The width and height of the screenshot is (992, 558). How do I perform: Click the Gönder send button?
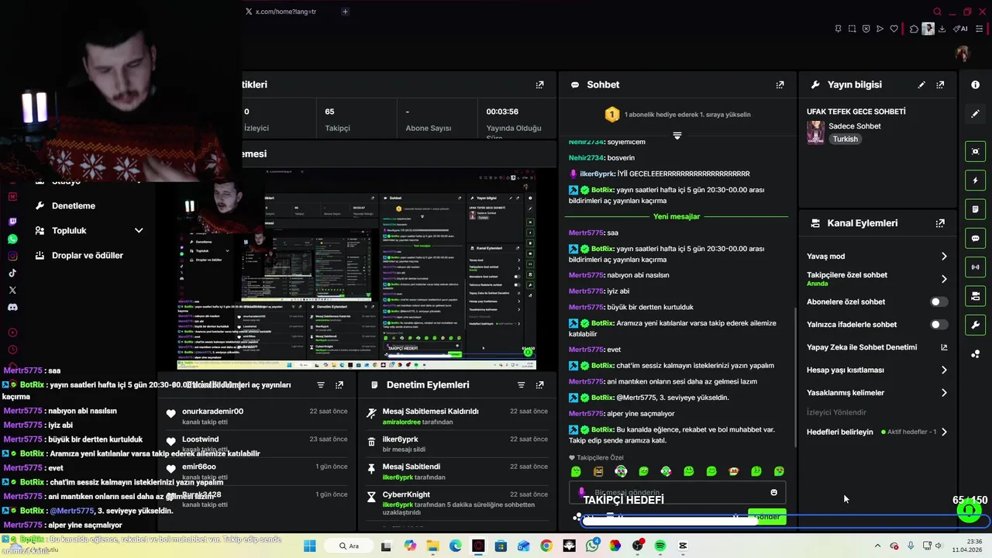tap(766, 517)
